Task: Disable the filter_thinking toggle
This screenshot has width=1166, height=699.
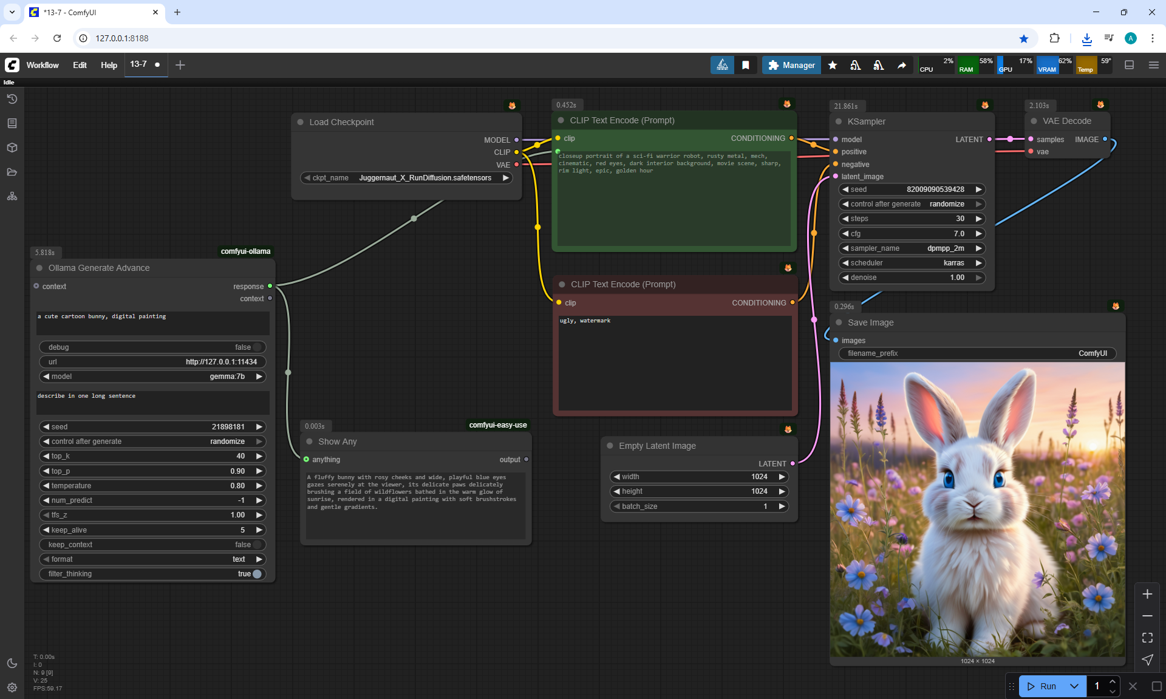Action: [x=257, y=574]
